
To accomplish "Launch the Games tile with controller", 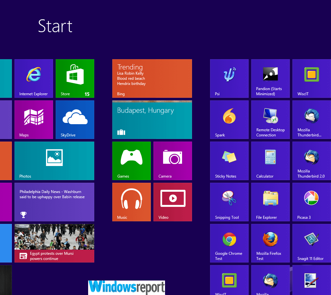I will (x=132, y=161).
